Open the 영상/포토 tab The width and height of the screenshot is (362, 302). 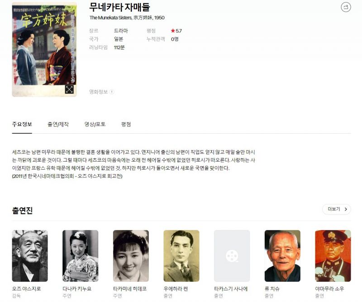coord(95,125)
